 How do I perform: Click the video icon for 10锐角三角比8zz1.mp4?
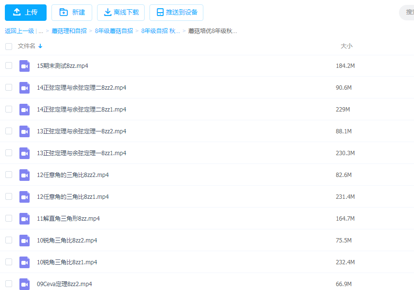tap(24, 262)
